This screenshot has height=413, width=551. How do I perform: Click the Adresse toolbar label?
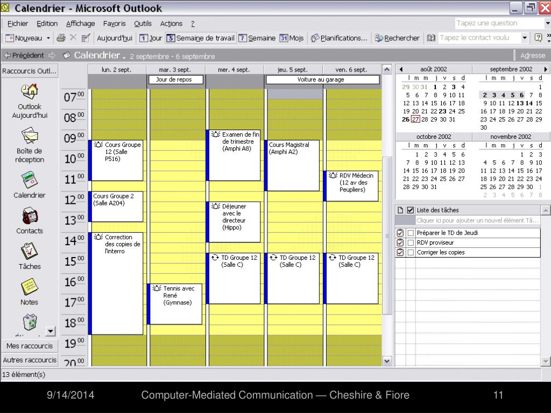click(532, 55)
